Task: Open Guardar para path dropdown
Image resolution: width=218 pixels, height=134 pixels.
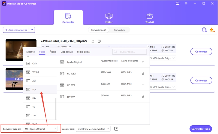Action: (93, 129)
